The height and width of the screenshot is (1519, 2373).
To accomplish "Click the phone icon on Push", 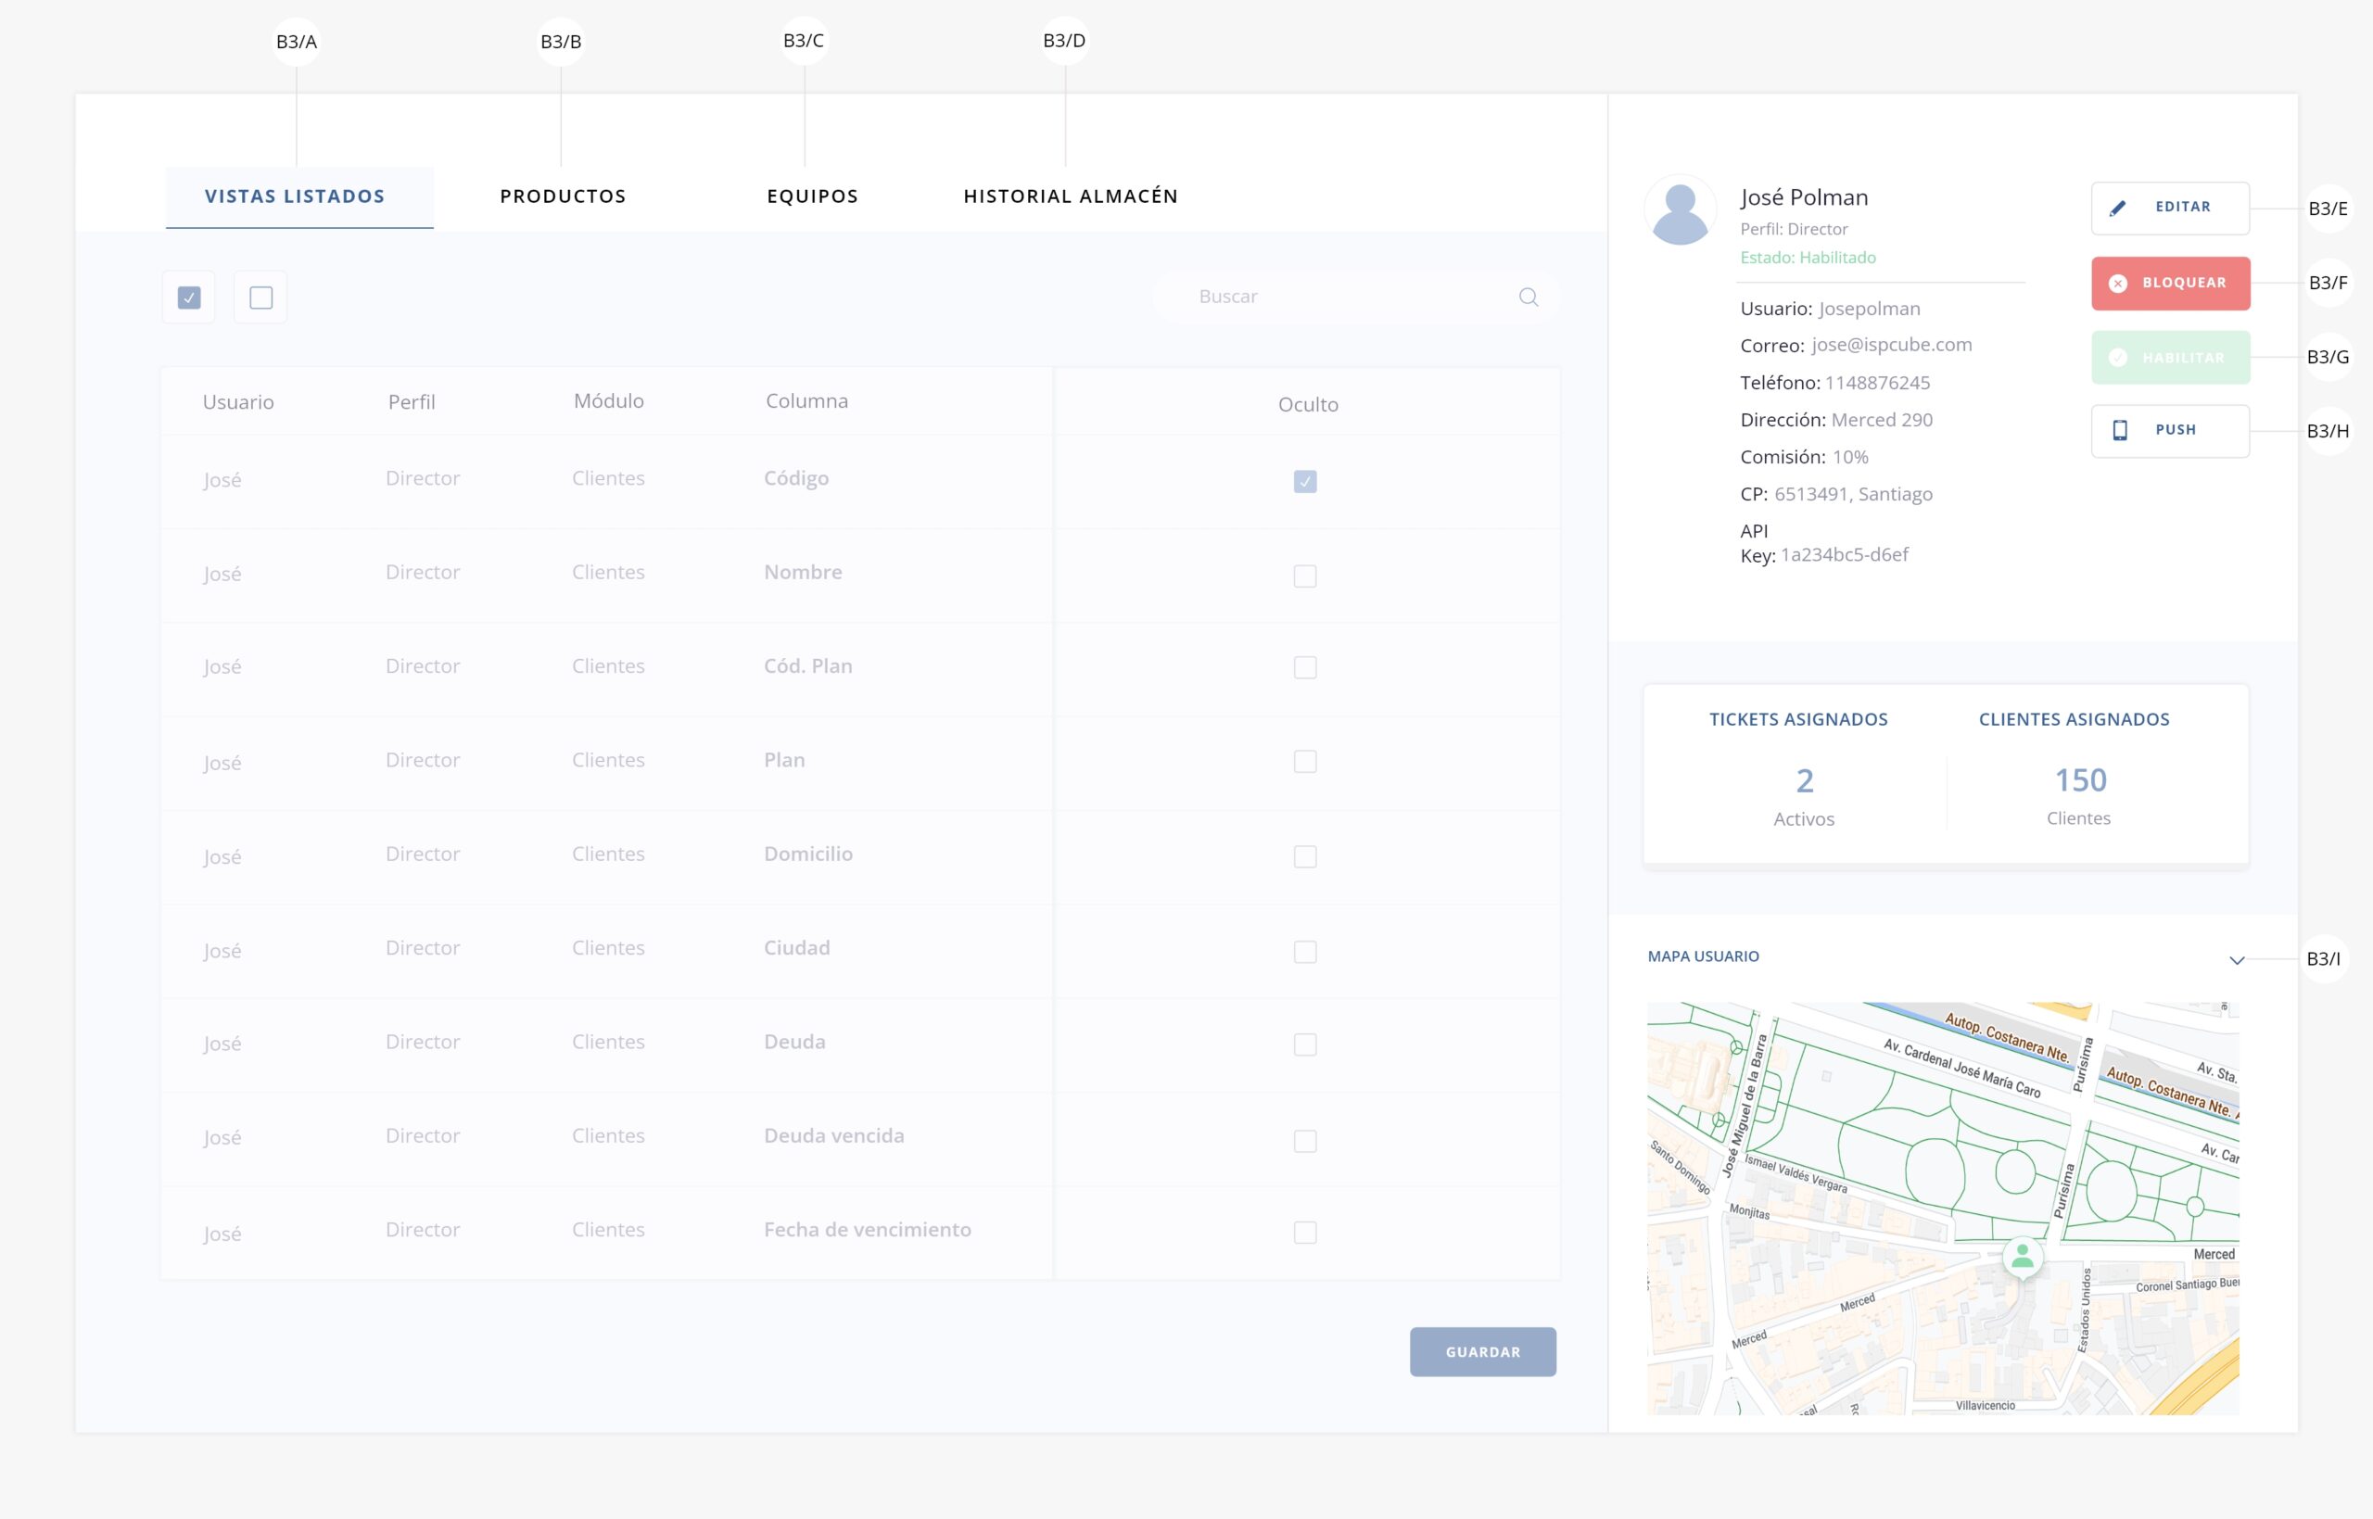I will [2120, 430].
